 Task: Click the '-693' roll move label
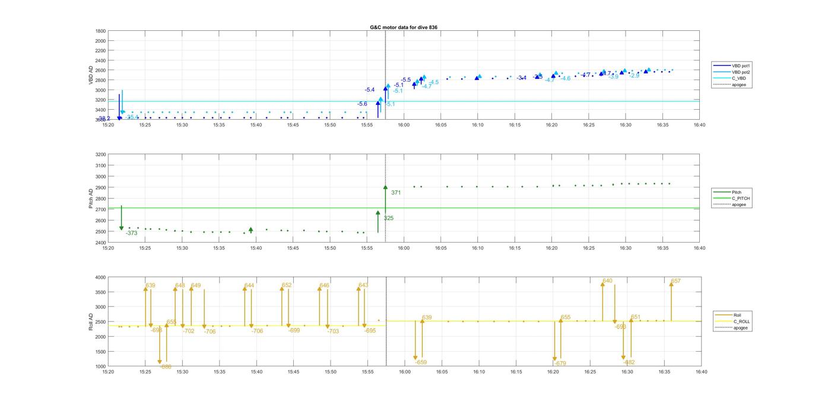620,326
